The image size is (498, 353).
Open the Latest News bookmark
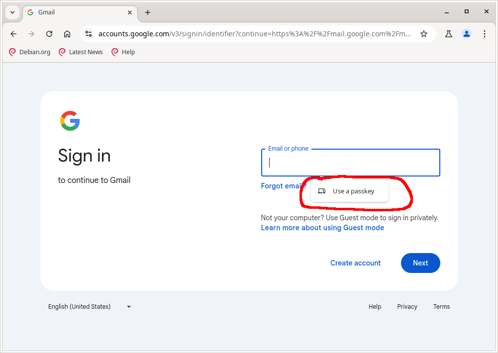(81, 52)
